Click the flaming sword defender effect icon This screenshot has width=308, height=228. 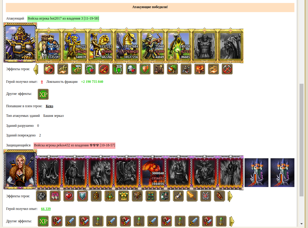(x=192, y=196)
